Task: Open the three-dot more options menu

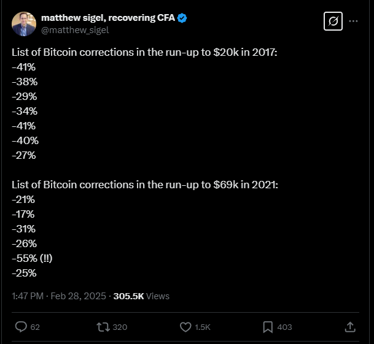Action: (x=353, y=21)
